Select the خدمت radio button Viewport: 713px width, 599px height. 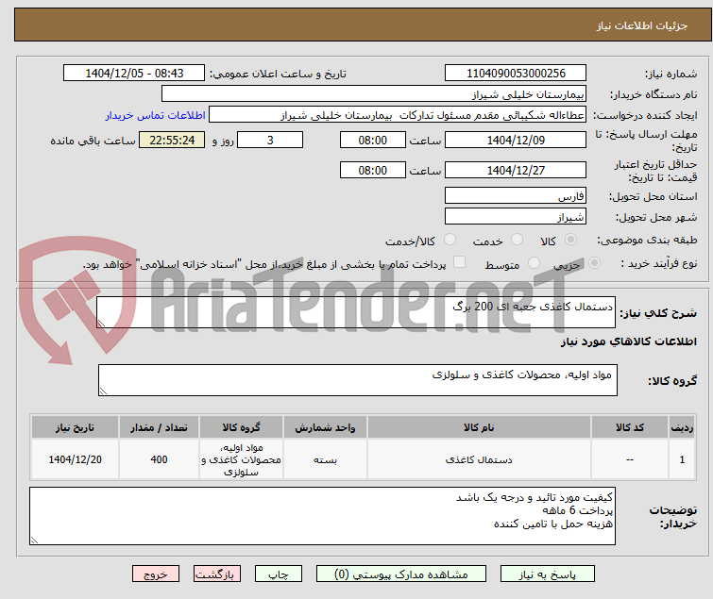pyautogui.click(x=517, y=240)
